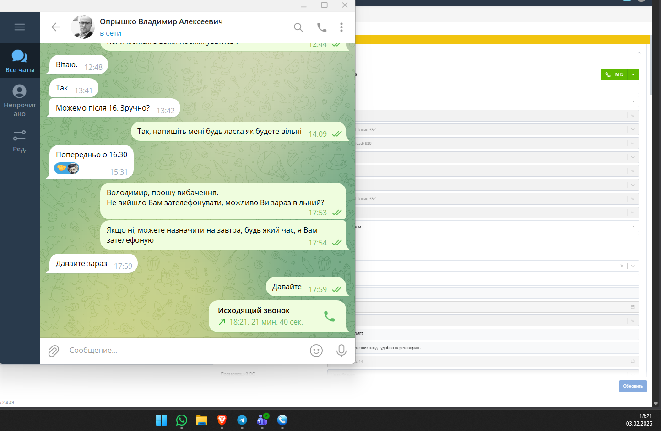Open WhatsApp from the taskbar
This screenshot has height=431, width=661.
coord(182,420)
